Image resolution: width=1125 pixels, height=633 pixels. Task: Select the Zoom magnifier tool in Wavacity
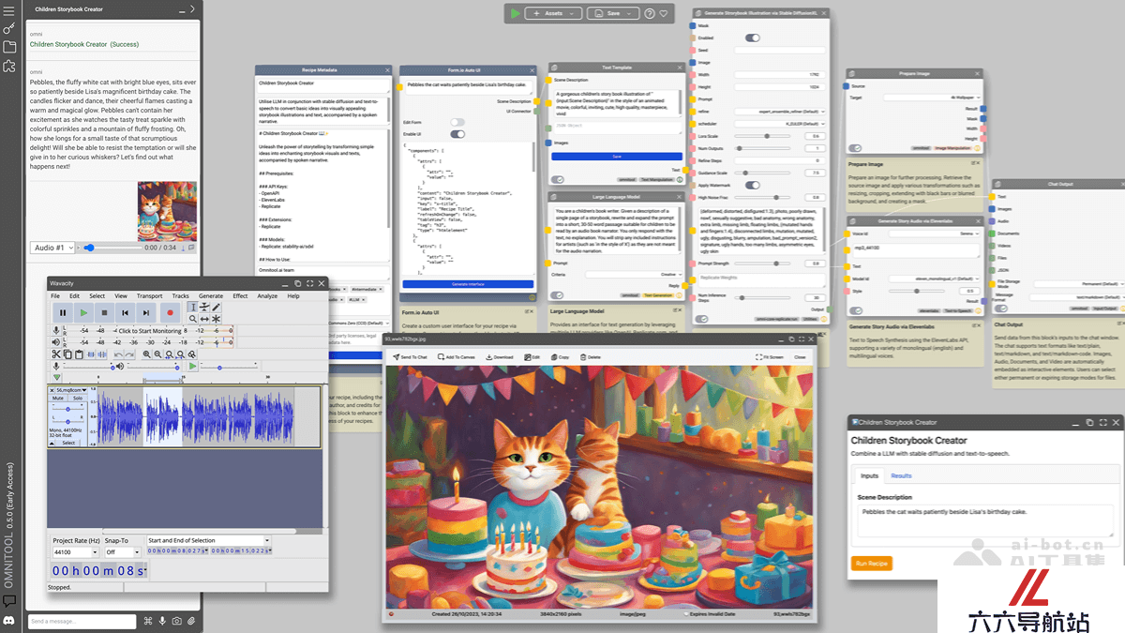(193, 319)
